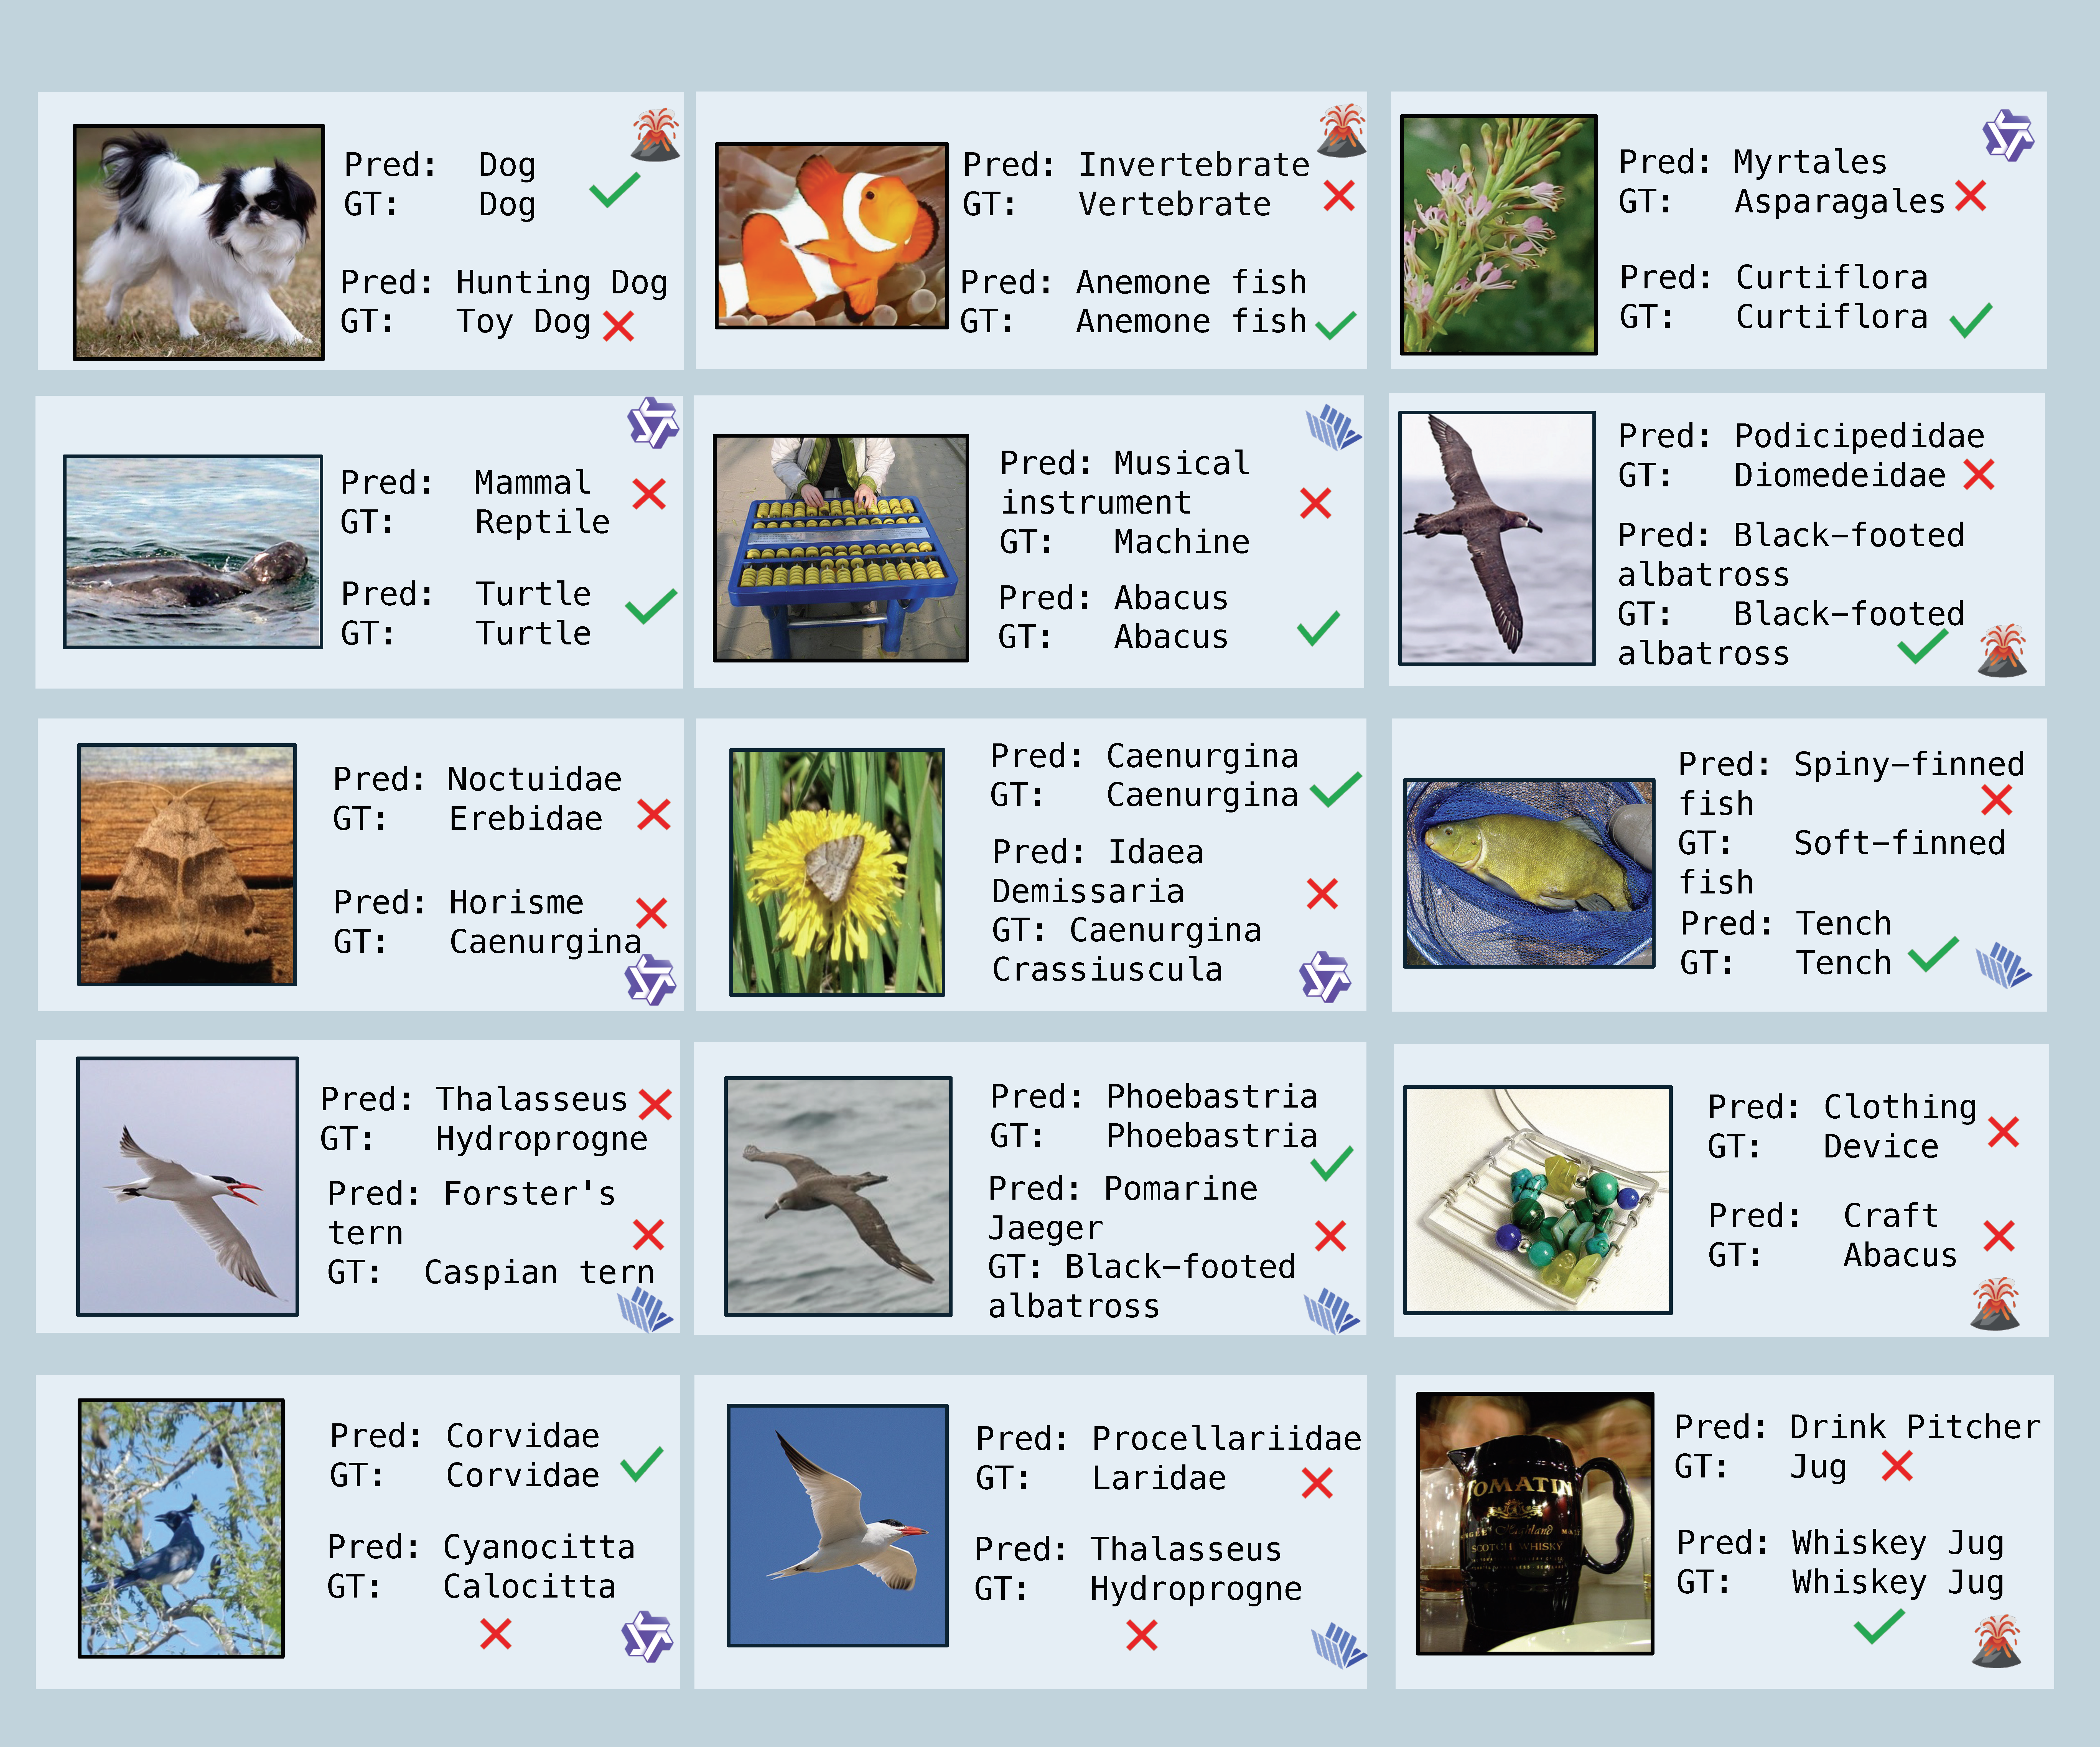Click the pink flowering plant photo

(x=1499, y=234)
